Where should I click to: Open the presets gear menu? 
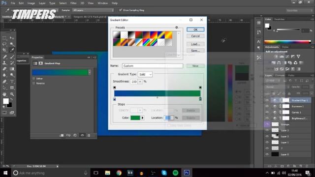click(177, 28)
